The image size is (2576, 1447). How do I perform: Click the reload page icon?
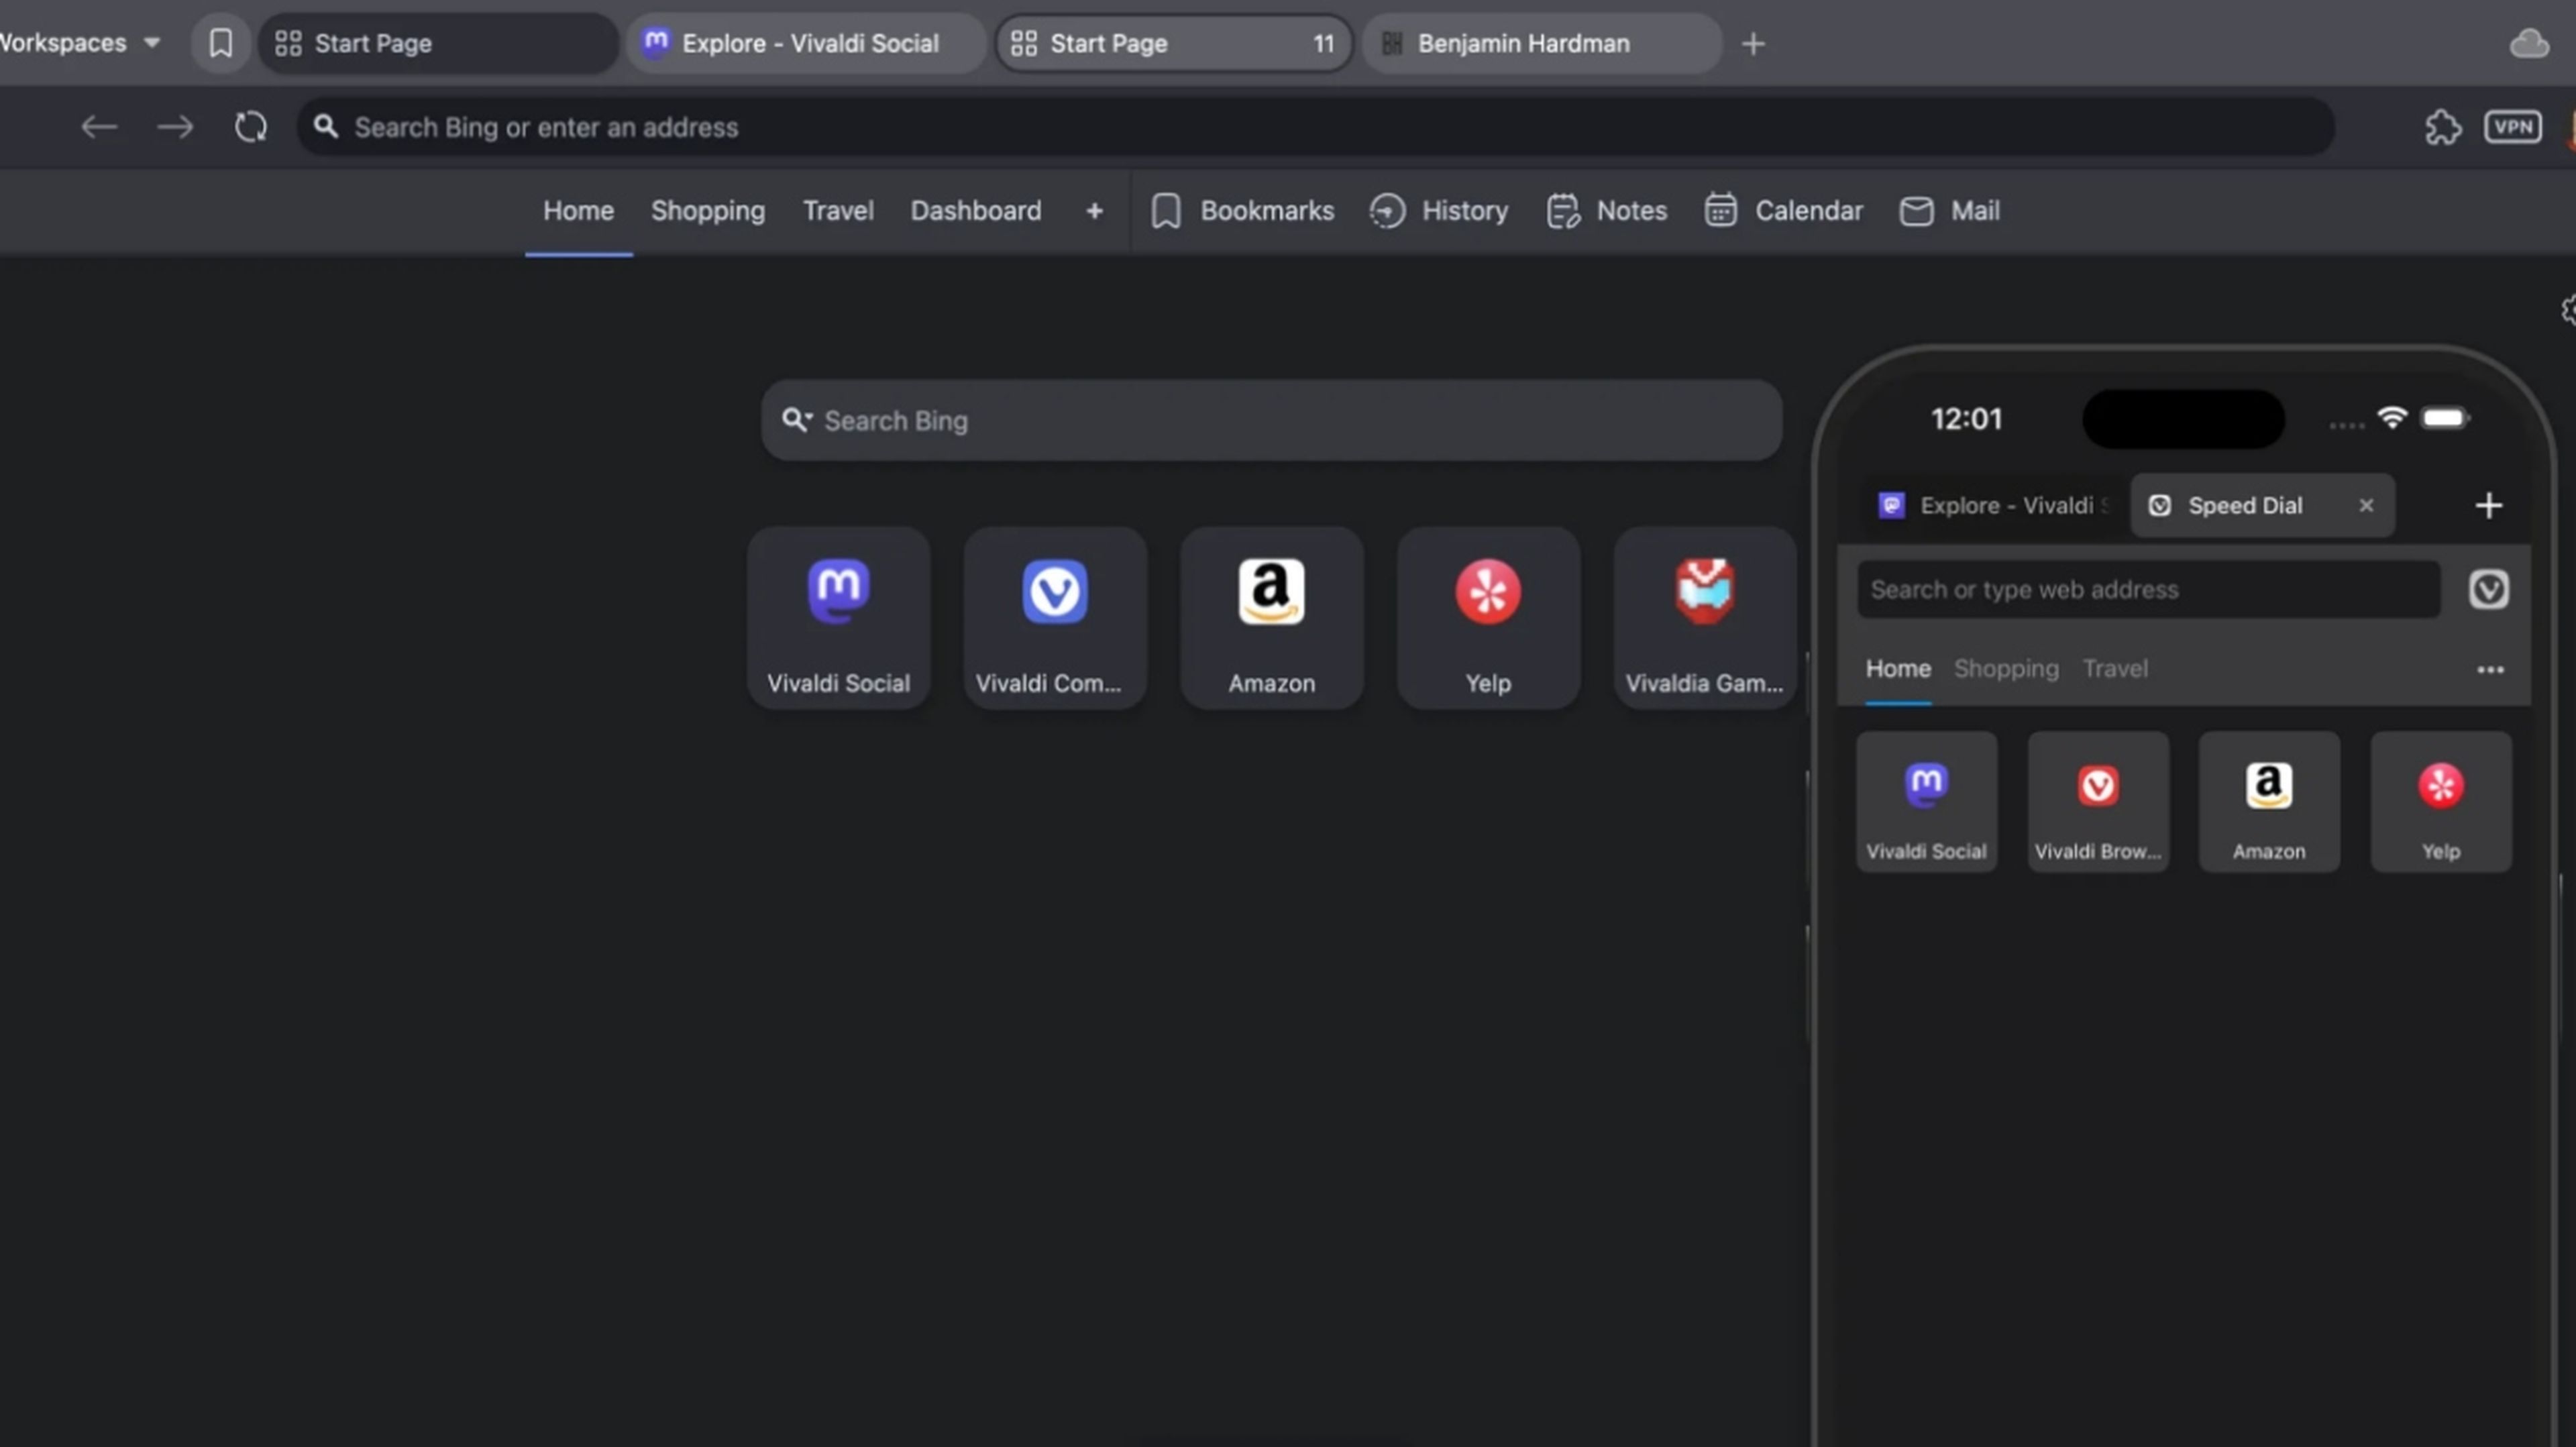250,127
